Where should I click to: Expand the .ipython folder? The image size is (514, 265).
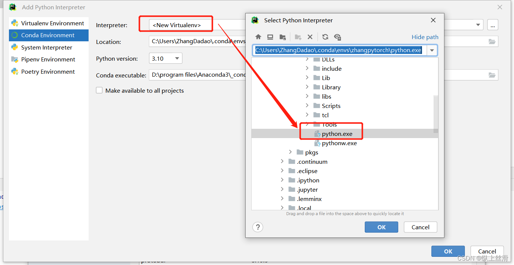point(282,180)
